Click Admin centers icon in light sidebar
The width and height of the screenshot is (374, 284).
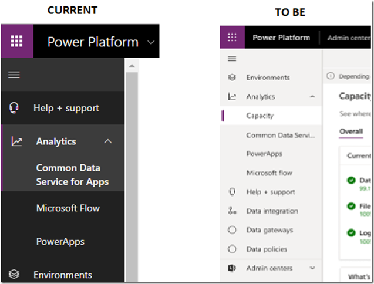coord(232,268)
